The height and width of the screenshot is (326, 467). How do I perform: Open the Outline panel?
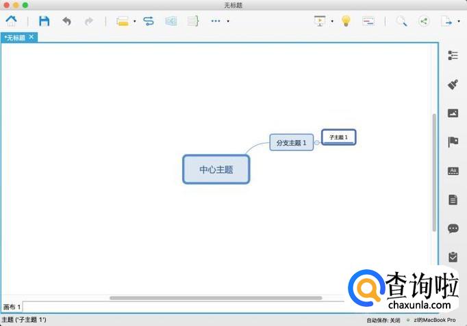tap(453, 55)
